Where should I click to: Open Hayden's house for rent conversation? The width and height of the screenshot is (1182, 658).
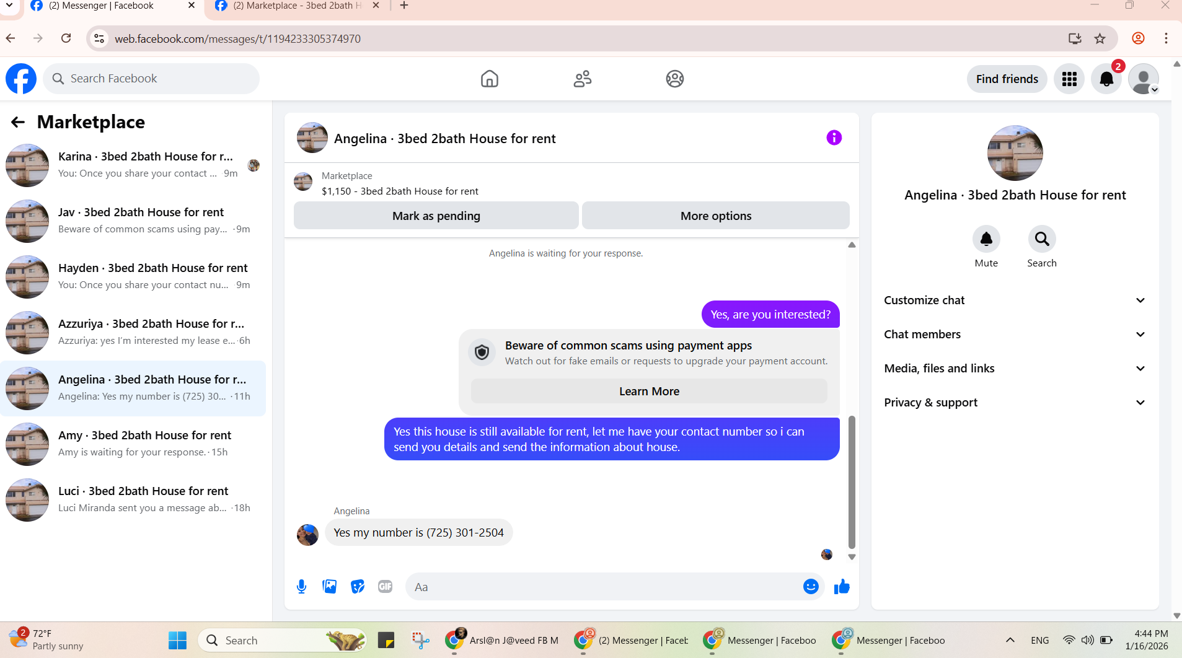click(133, 277)
